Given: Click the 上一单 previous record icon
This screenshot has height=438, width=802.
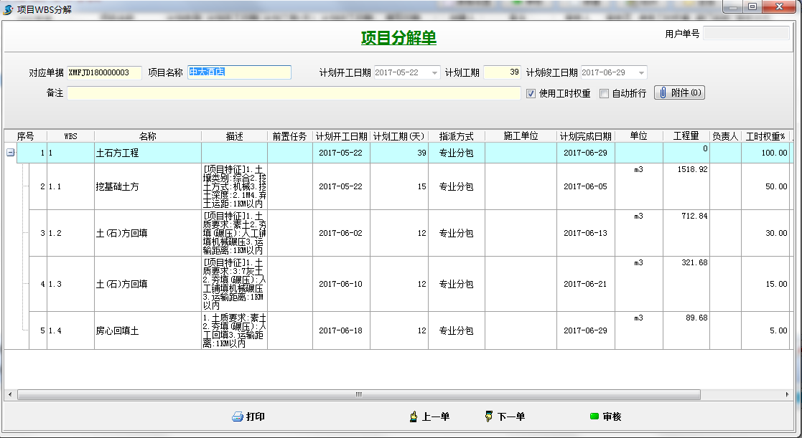Looking at the screenshot, I should point(414,416).
